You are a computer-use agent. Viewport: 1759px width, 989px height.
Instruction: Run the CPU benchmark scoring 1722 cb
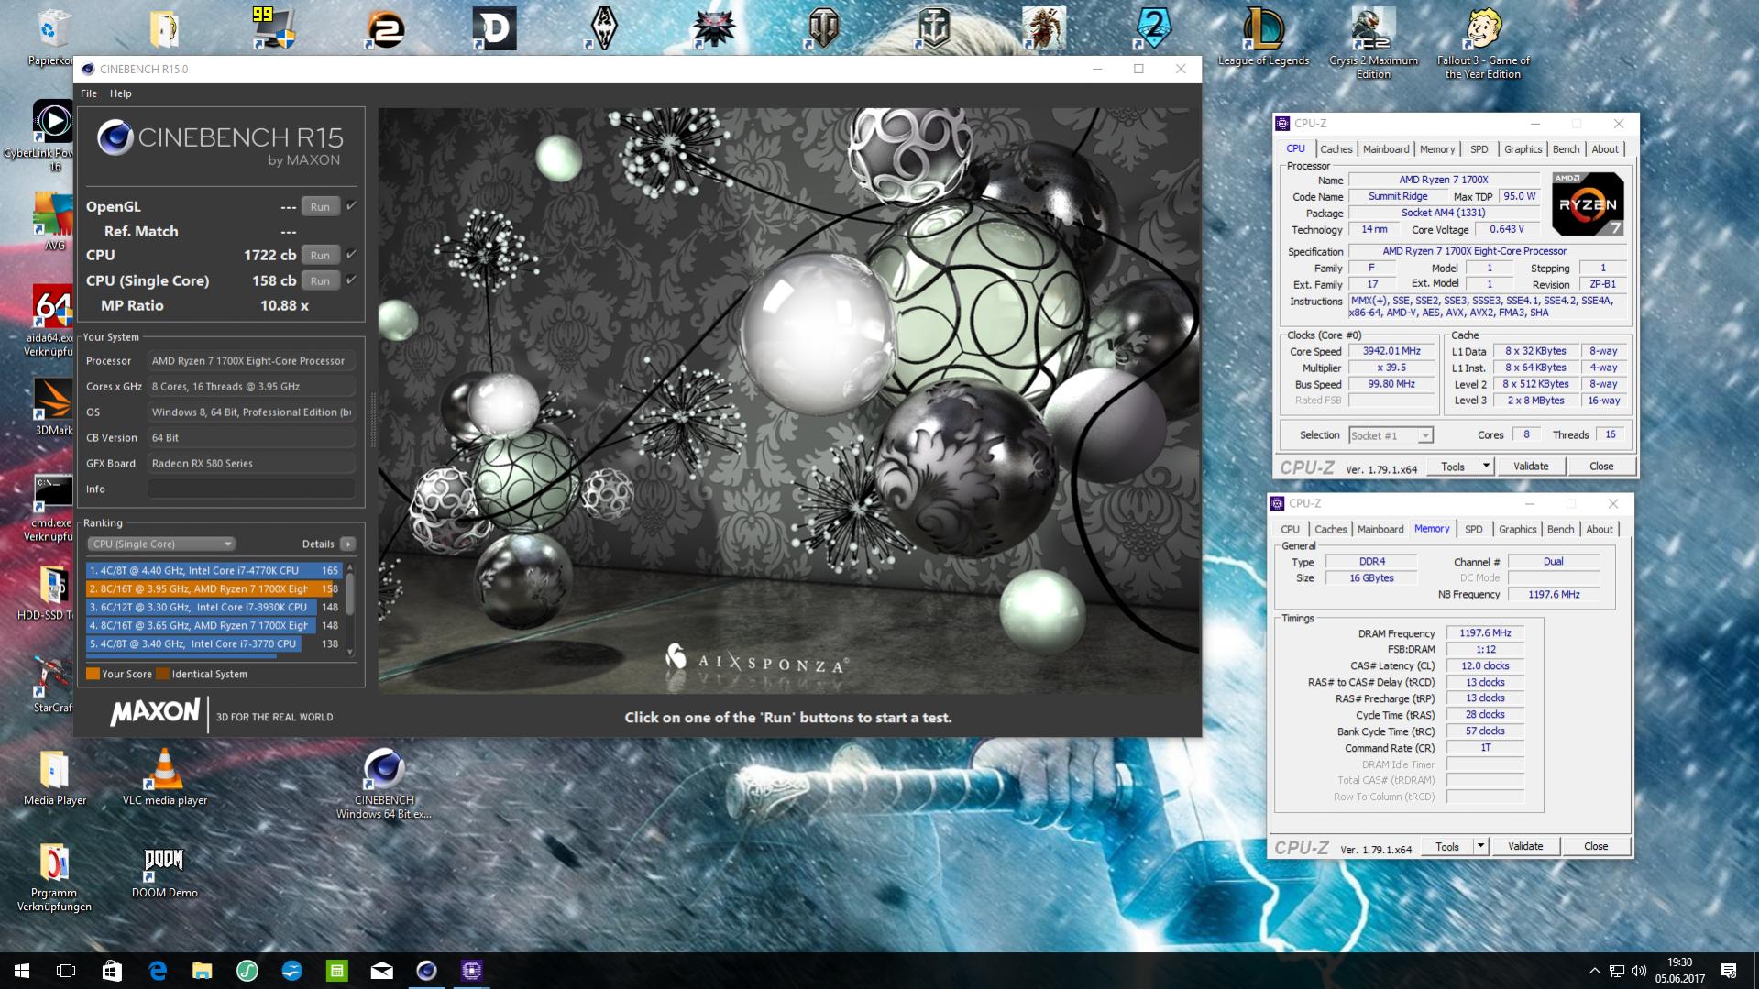320,255
